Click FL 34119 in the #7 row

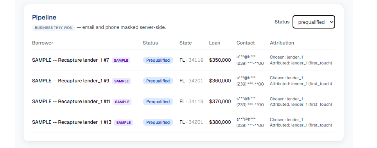point(191,60)
